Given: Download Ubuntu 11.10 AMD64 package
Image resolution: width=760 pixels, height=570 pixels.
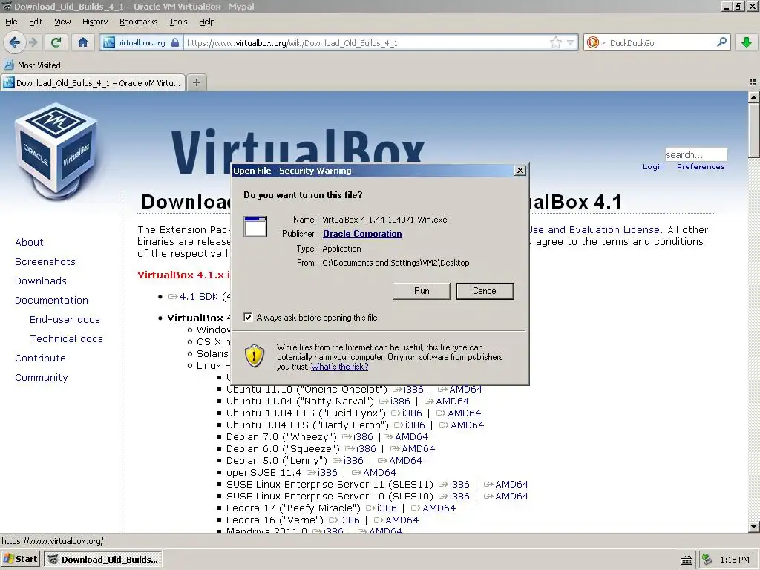Looking at the screenshot, I should click(x=460, y=389).
